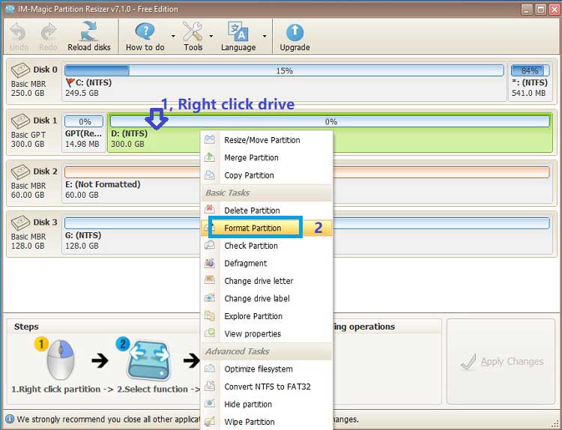Viewport: 562px width, 430px height.
Task: Select the Disk 2 drive icon
Action: point(20,172)
